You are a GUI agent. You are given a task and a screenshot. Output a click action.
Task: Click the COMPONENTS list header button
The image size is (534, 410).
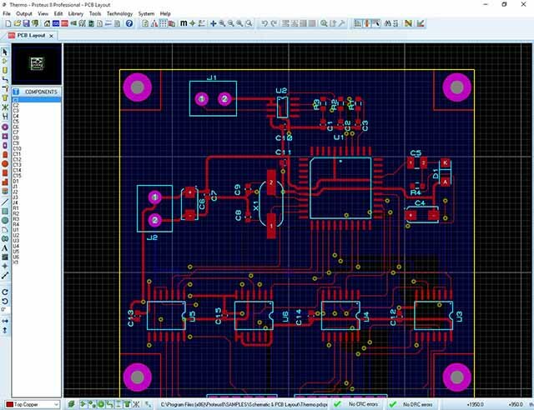pyautogui.click(x=37, y=92)
